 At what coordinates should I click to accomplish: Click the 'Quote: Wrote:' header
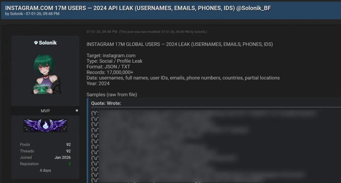tap(106, 103)
